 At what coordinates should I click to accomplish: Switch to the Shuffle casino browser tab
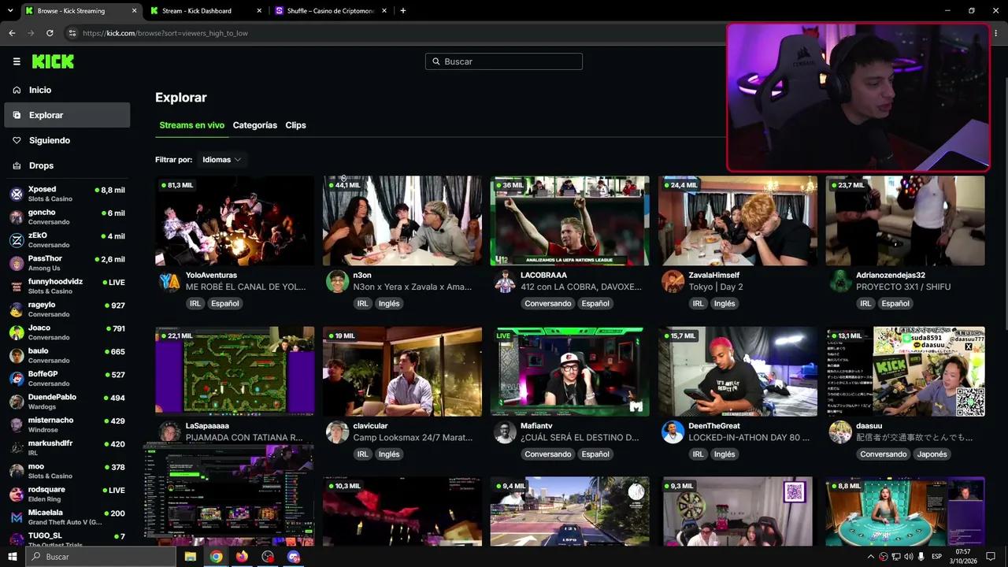pyautogui.click(x=331, y=11)
